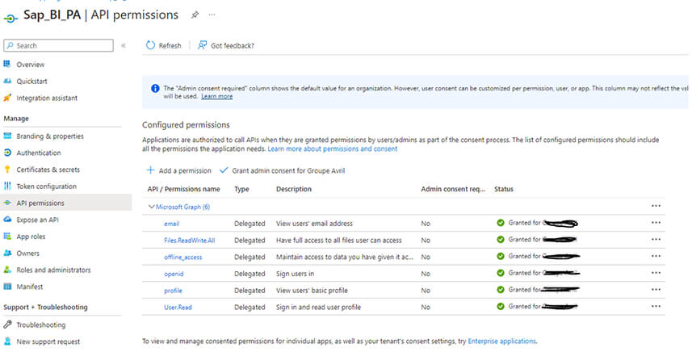Screen dimensions: 692x352
Task: Click the Manifest icon in the sidebar
Action: coord(7,287)
